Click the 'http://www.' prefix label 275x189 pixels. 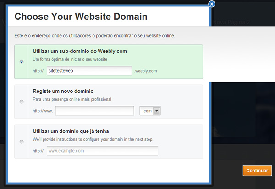point(43,111)
